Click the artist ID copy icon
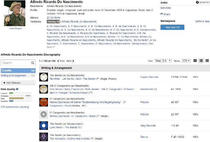 (x=197, y=2)
